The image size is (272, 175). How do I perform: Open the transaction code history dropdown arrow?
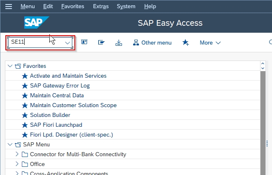pos(67,43)
